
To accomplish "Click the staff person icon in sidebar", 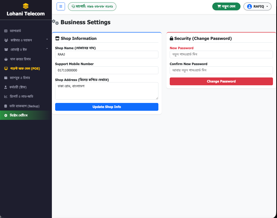I will pyautogui.click(x=6, y=87).
